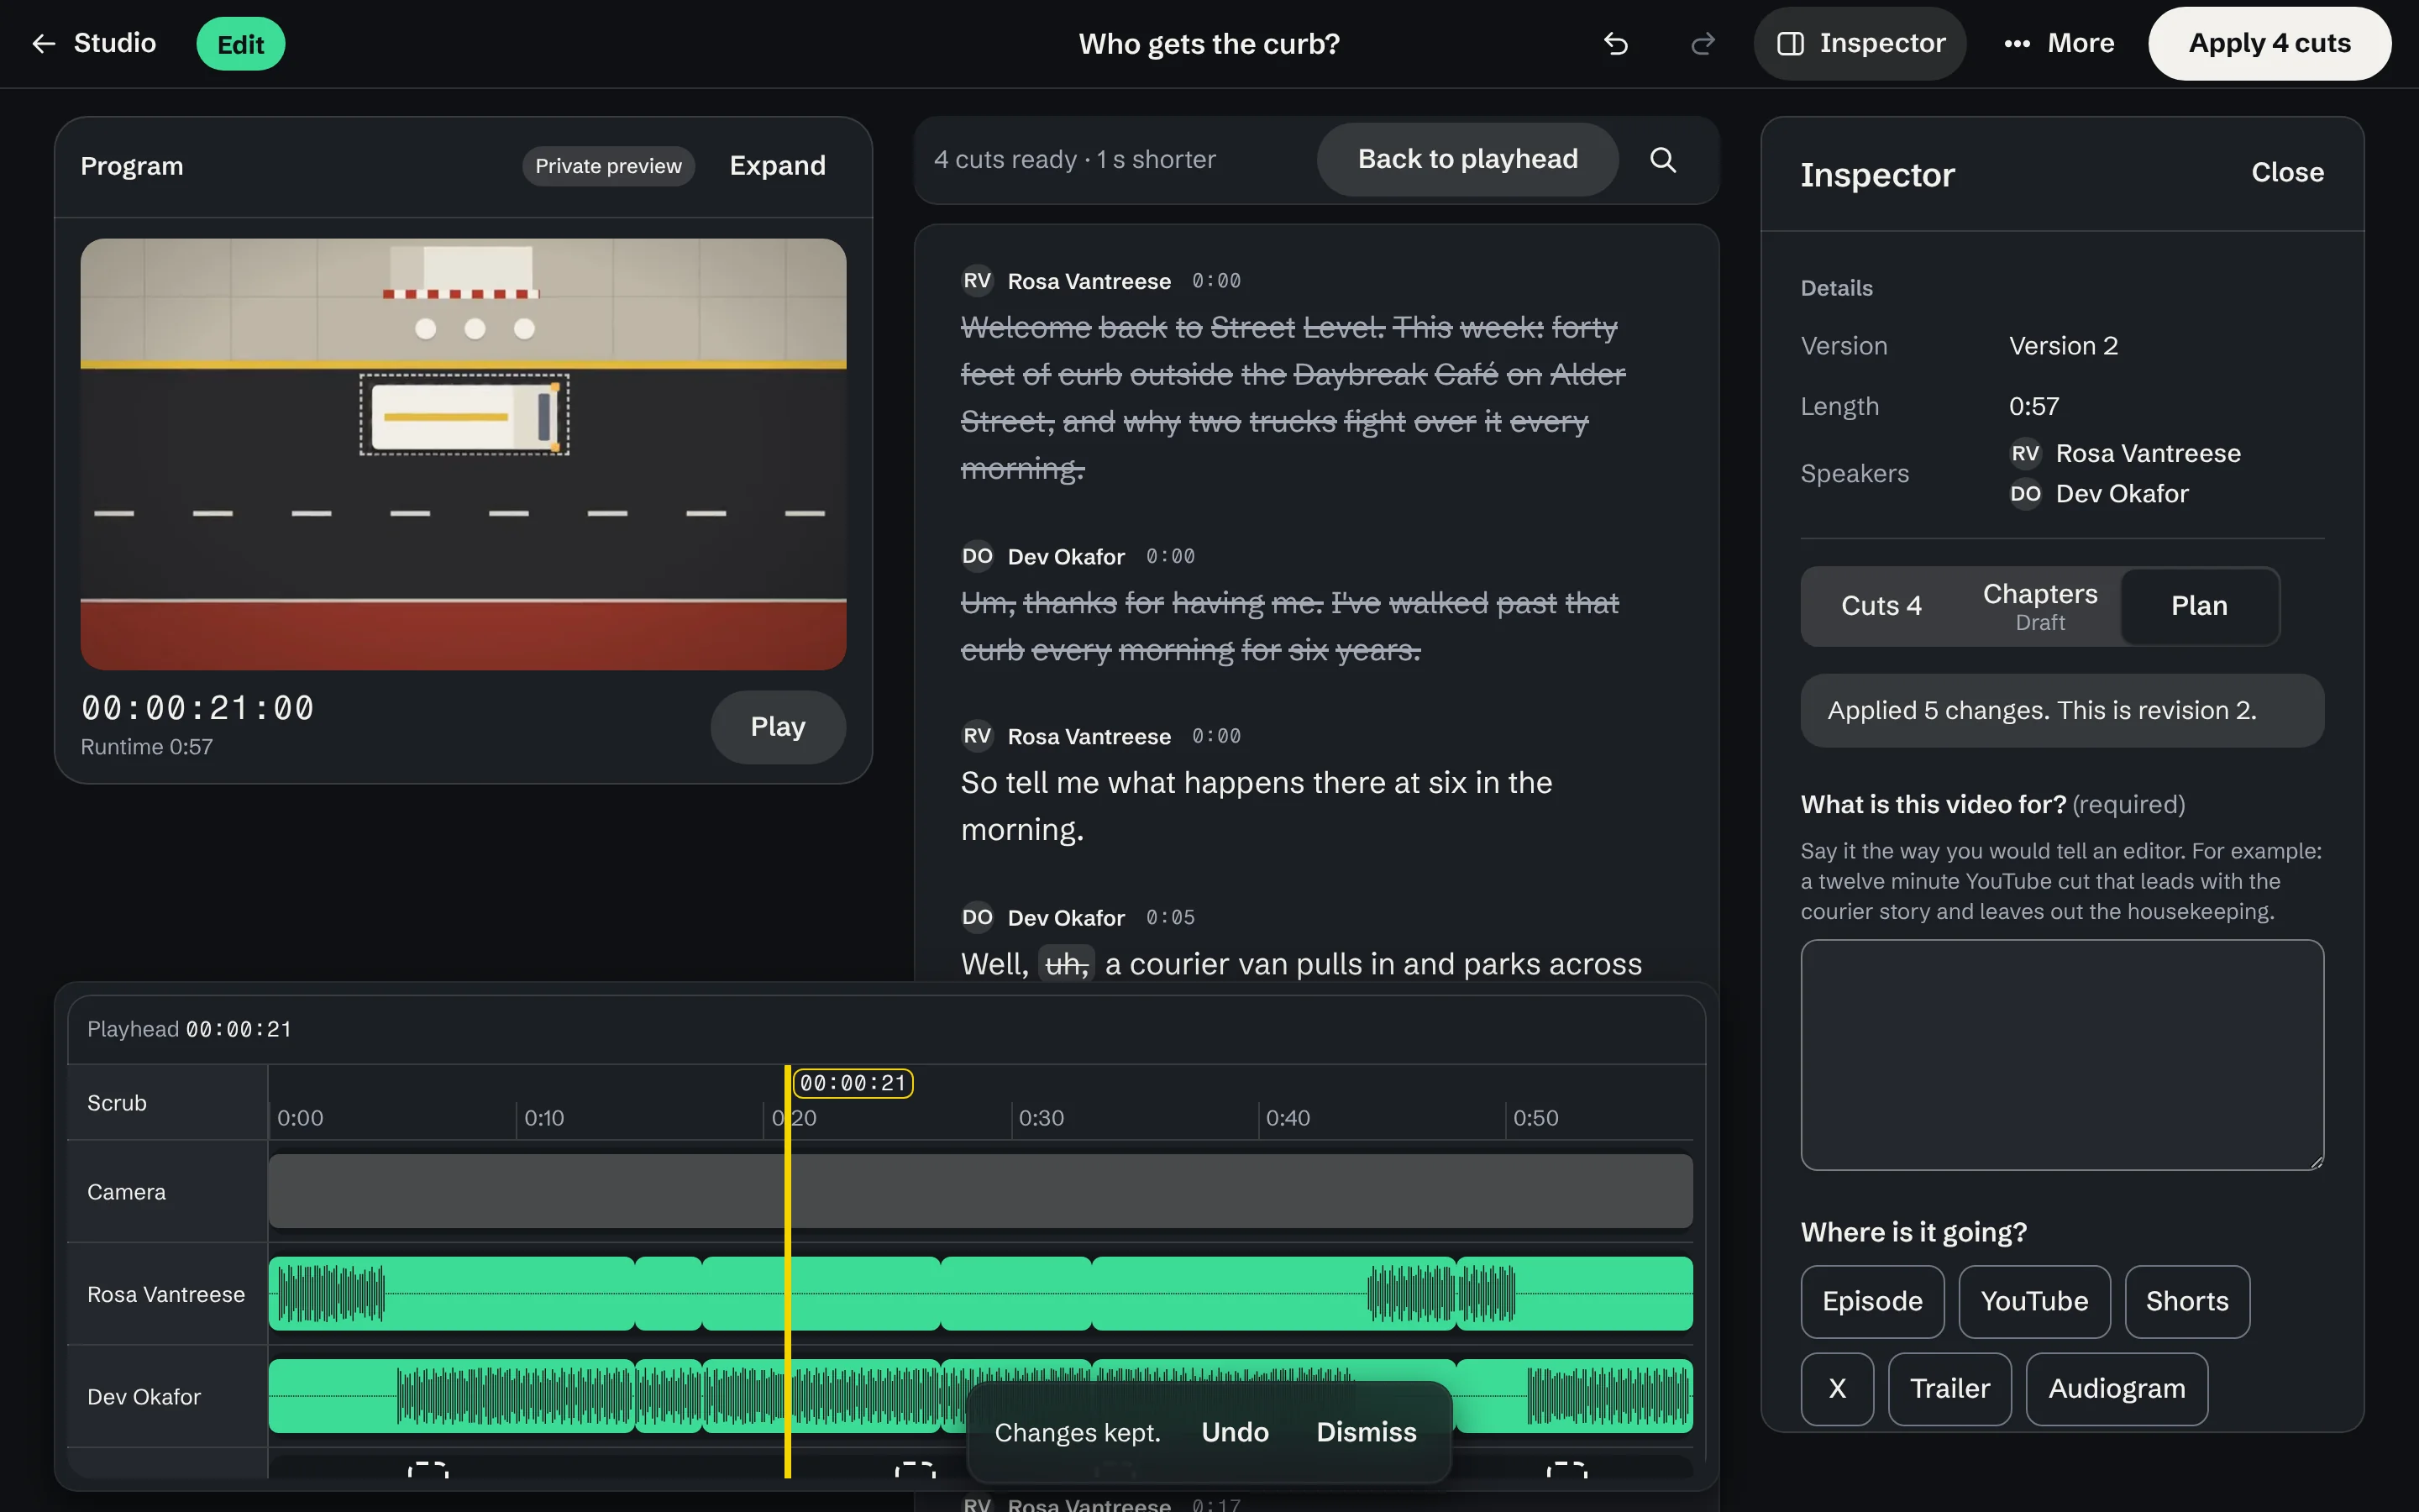Select the Audiogram destination chip
This screenshot has height=1512, width=2419.
2116,1389
